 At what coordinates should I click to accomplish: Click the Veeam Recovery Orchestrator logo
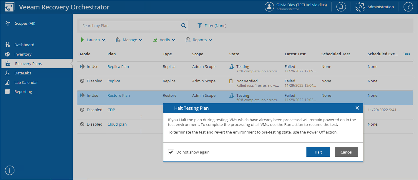(10, 7)
